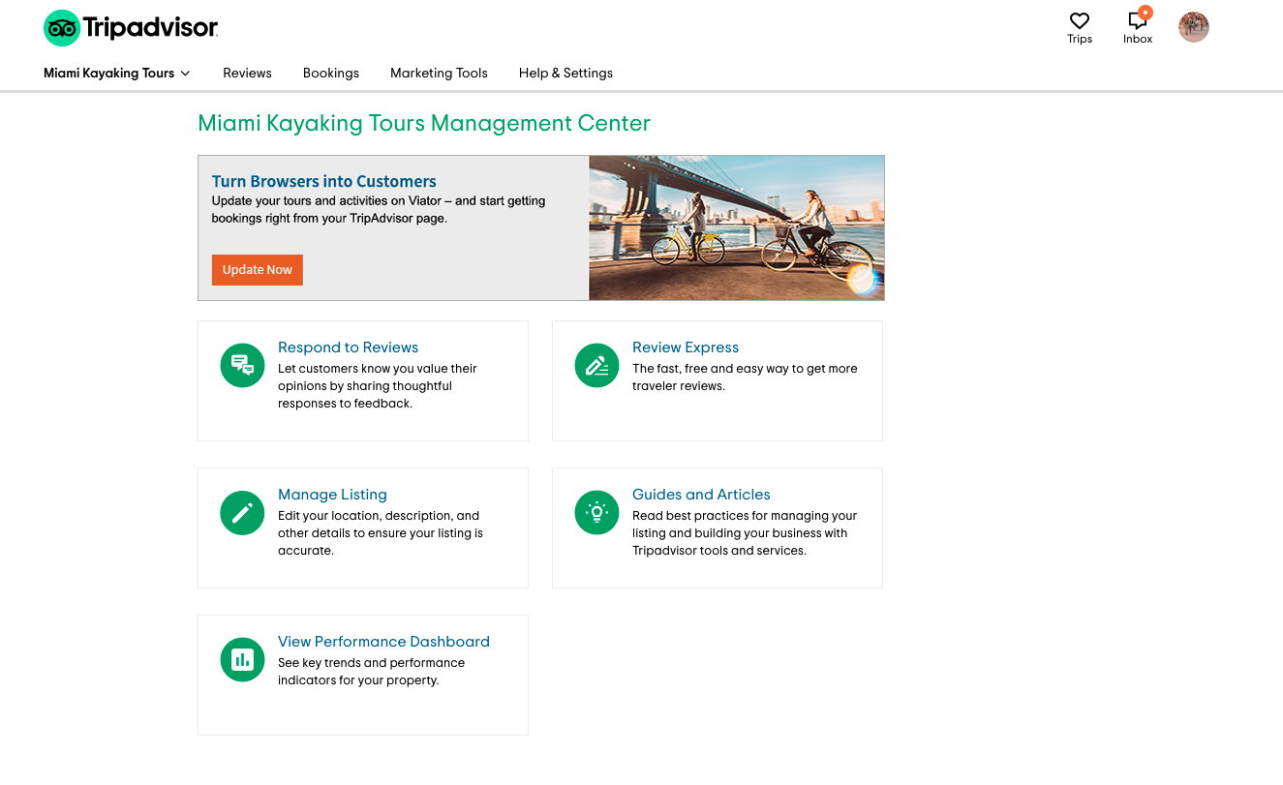Open the Marketing Tools menu

click(x=439, y=73)
